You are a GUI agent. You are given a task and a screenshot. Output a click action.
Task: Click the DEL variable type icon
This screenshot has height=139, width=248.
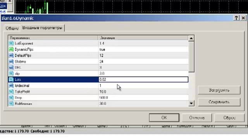(x=11, y=68)
